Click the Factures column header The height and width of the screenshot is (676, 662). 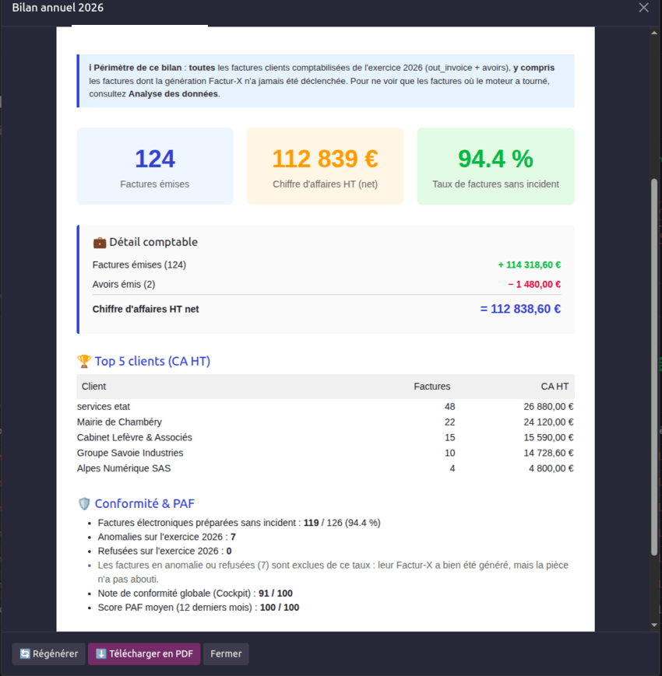pyautogui.click(x=432, y=387)
